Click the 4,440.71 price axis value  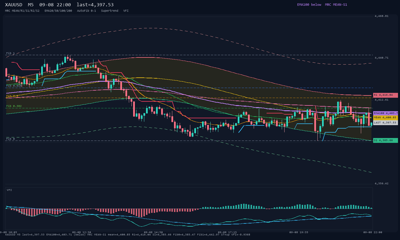[382, 58]
